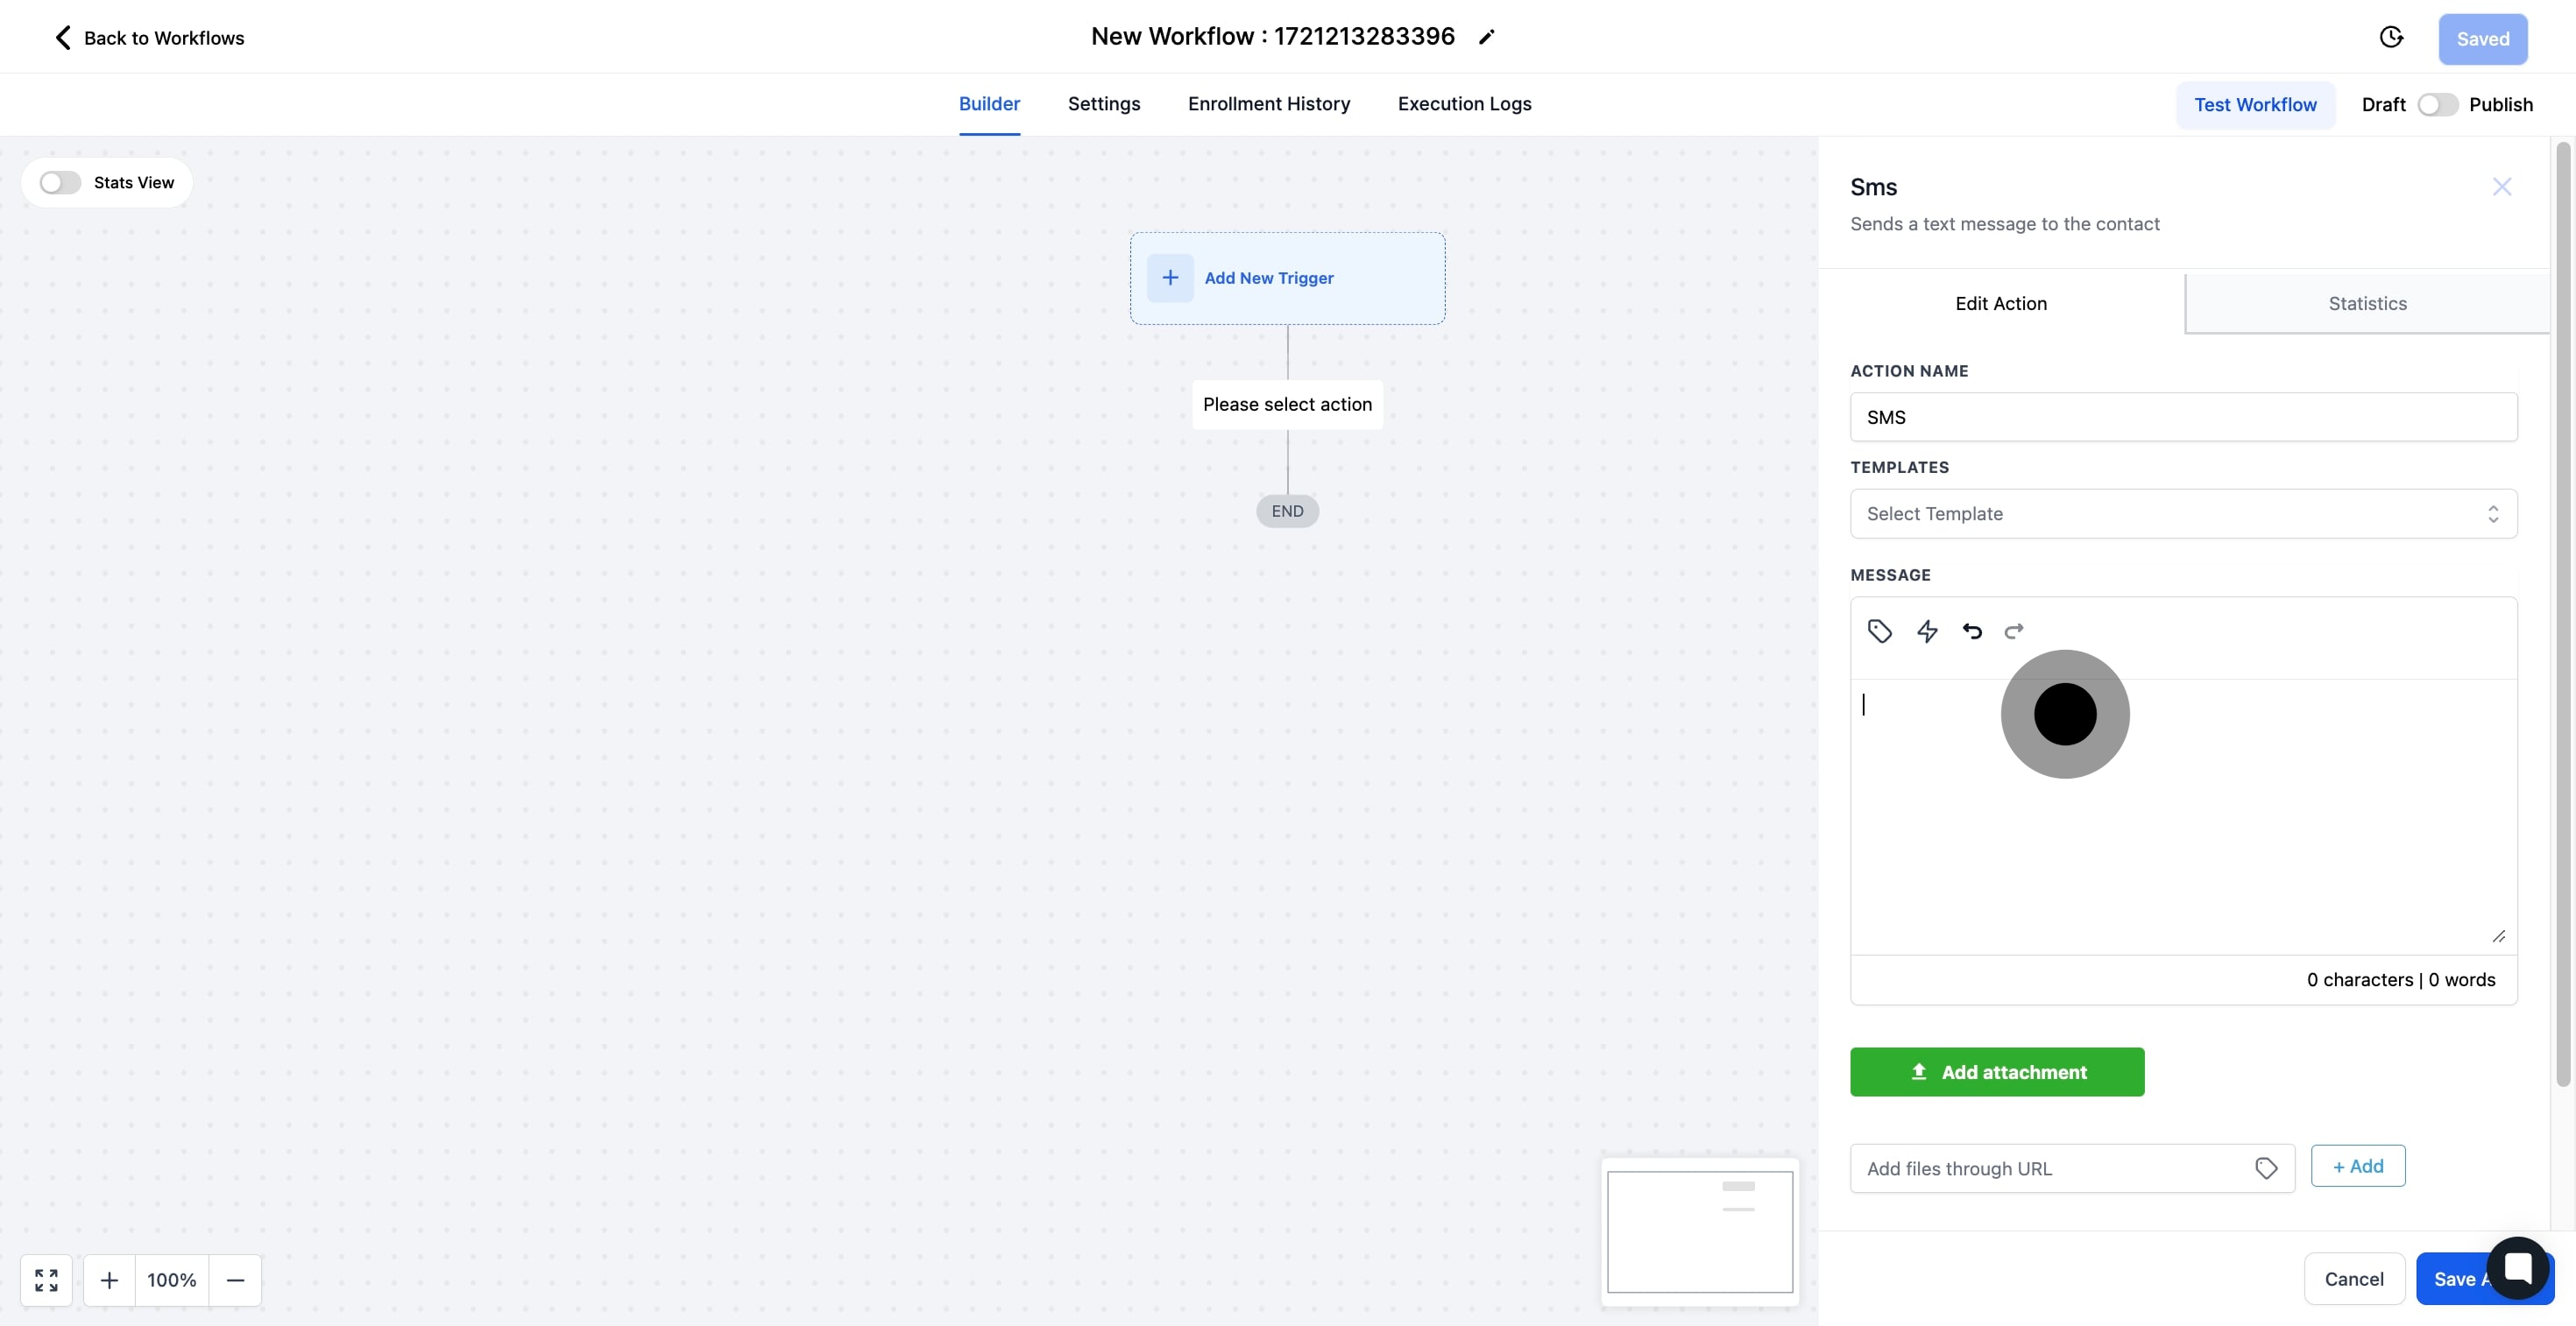Undo last edit in message editor
Image resolution: width=2576 pixels, height=1326 pixels.
[x=1972, y=631]
